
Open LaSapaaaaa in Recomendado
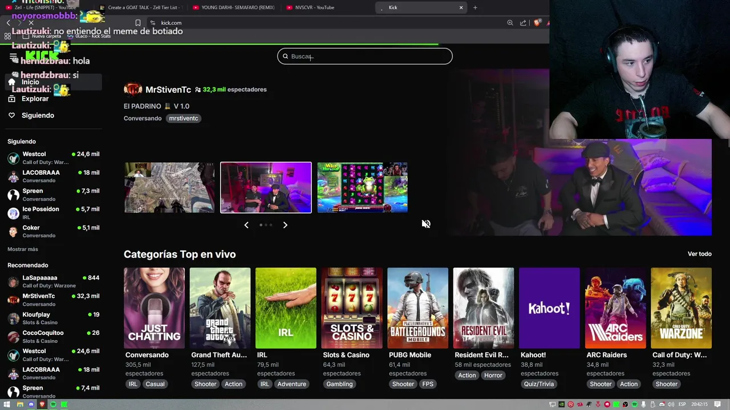click(53, 281)
